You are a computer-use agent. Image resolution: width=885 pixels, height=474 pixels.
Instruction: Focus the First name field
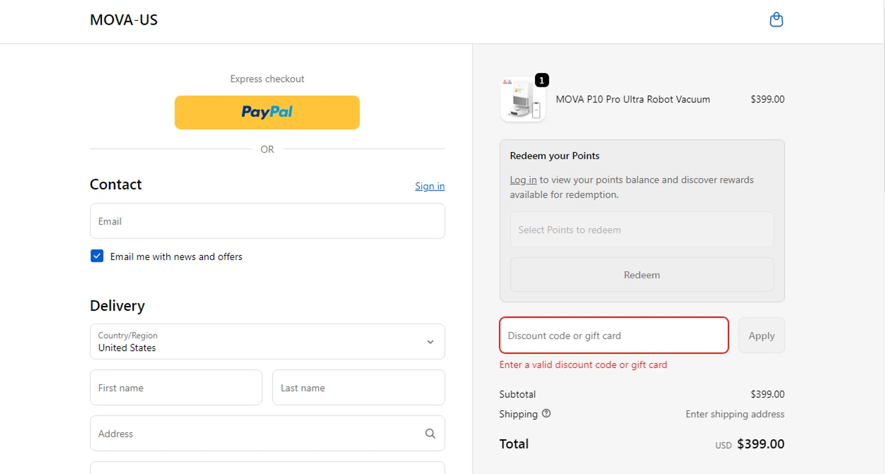(x=176, y=387)
